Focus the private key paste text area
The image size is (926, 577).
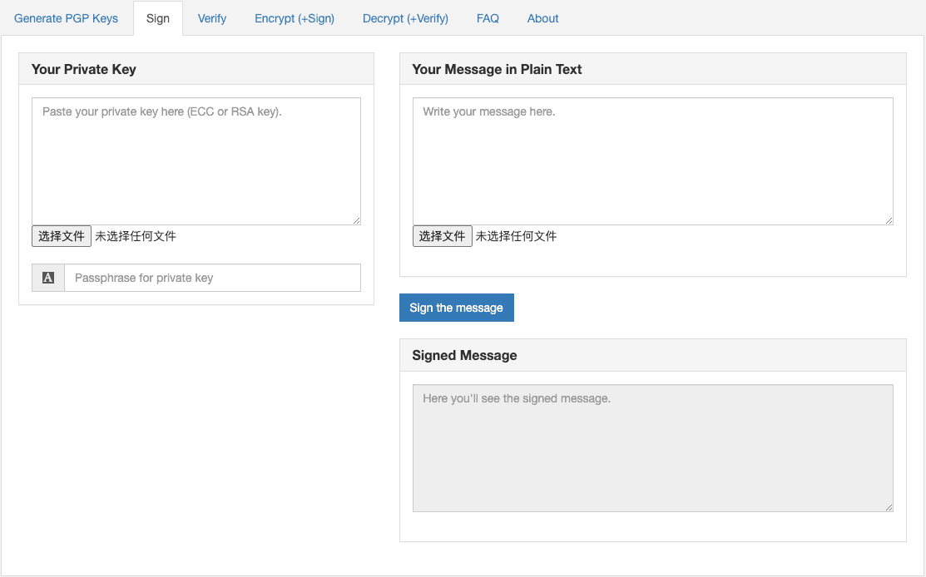click(196, 160)
